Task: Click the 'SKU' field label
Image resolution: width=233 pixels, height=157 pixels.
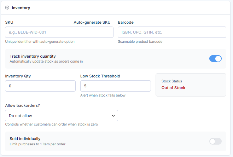Action: pos(9,22)
